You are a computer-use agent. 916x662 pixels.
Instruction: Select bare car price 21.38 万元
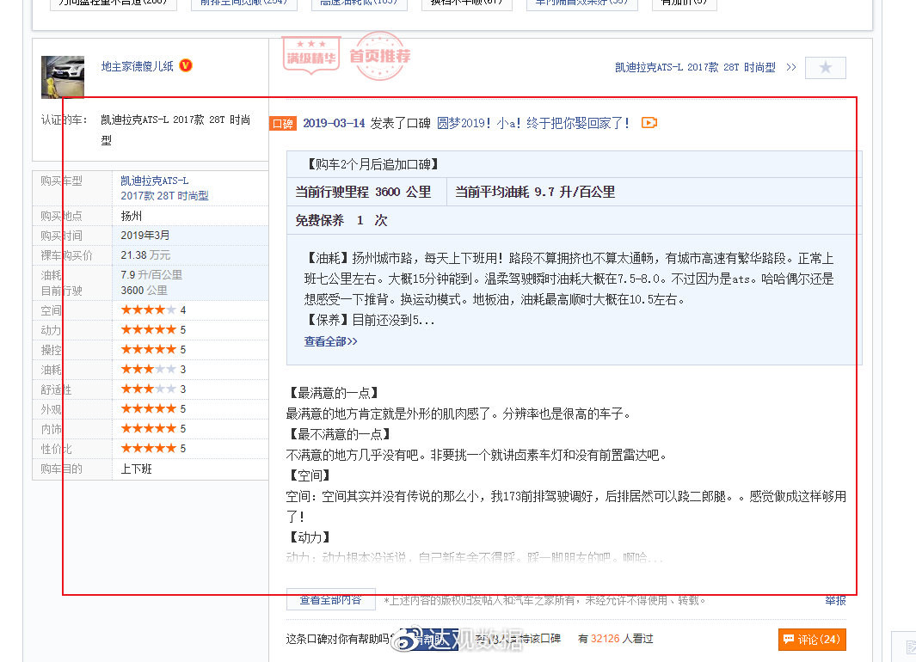coord(145,255)
